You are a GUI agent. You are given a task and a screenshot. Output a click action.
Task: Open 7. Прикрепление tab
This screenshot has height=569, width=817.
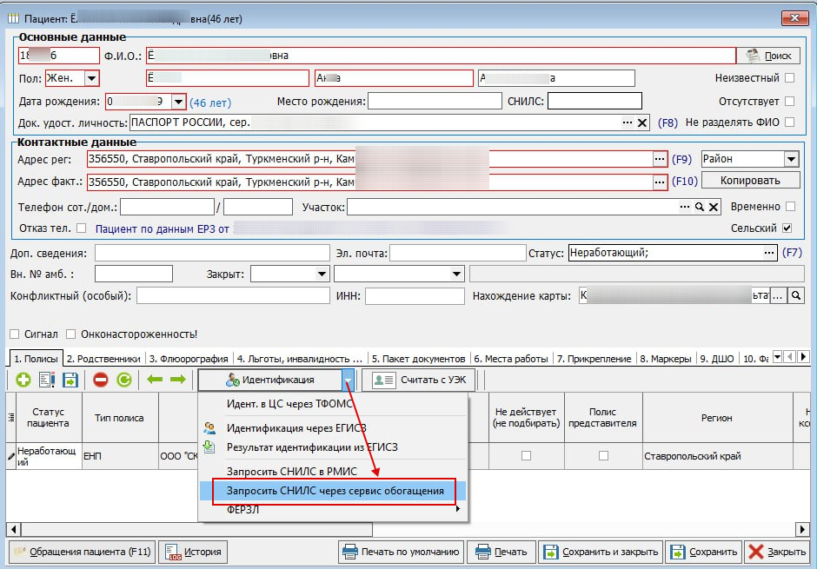[594, 359]
